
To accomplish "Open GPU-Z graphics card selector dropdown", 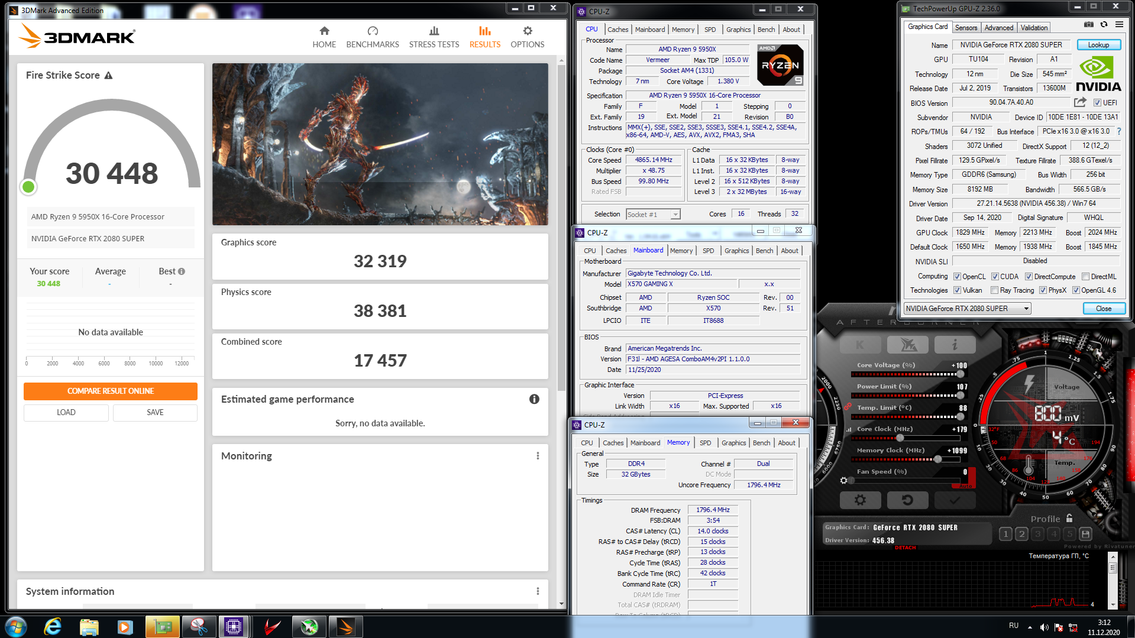I will point(967,309).
